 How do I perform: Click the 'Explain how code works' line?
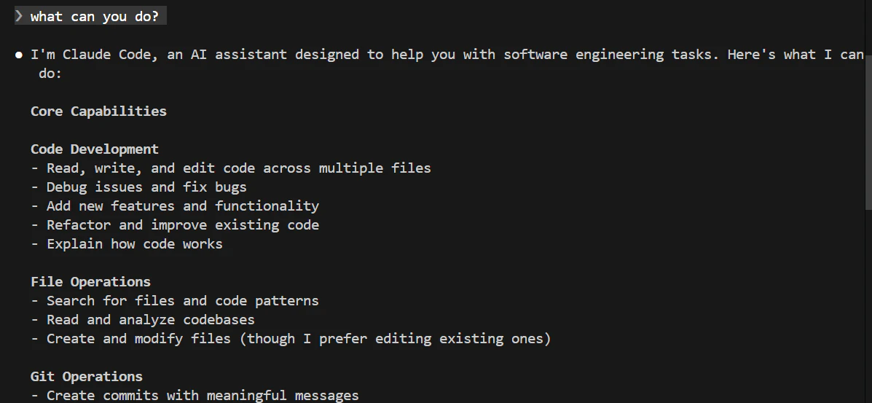[x=127, y=244]
